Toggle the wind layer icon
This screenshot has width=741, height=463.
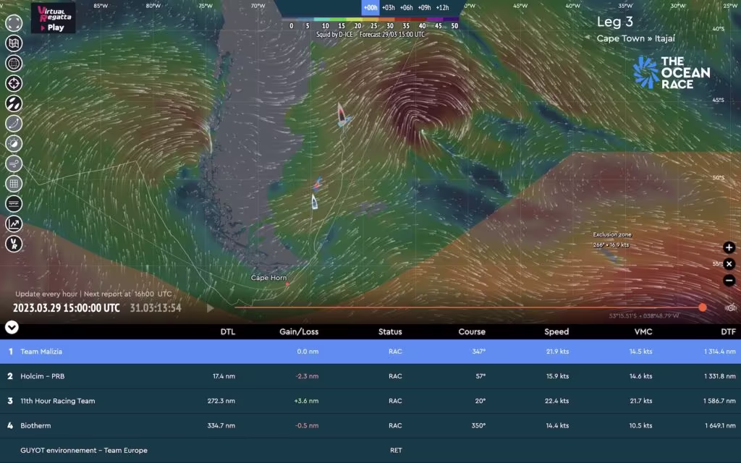(14, 164)
